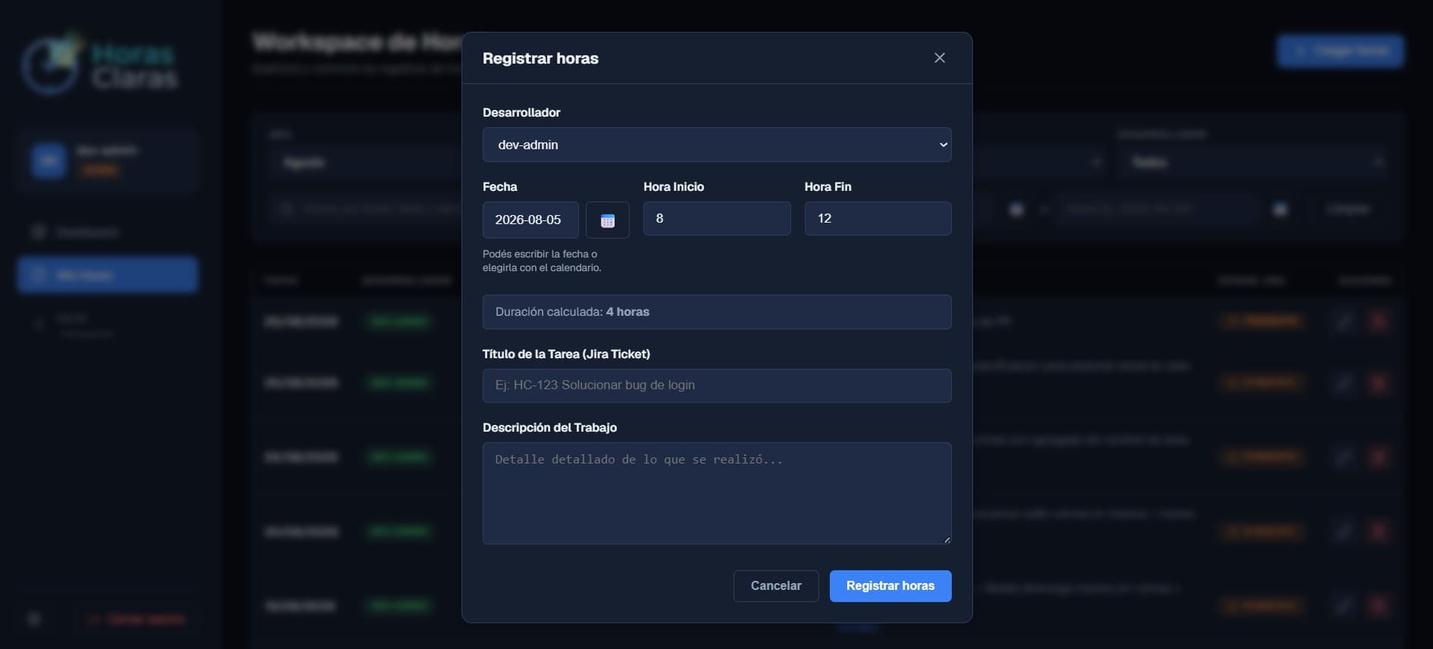Click the Fecha date input field

[x=530, y=220]
